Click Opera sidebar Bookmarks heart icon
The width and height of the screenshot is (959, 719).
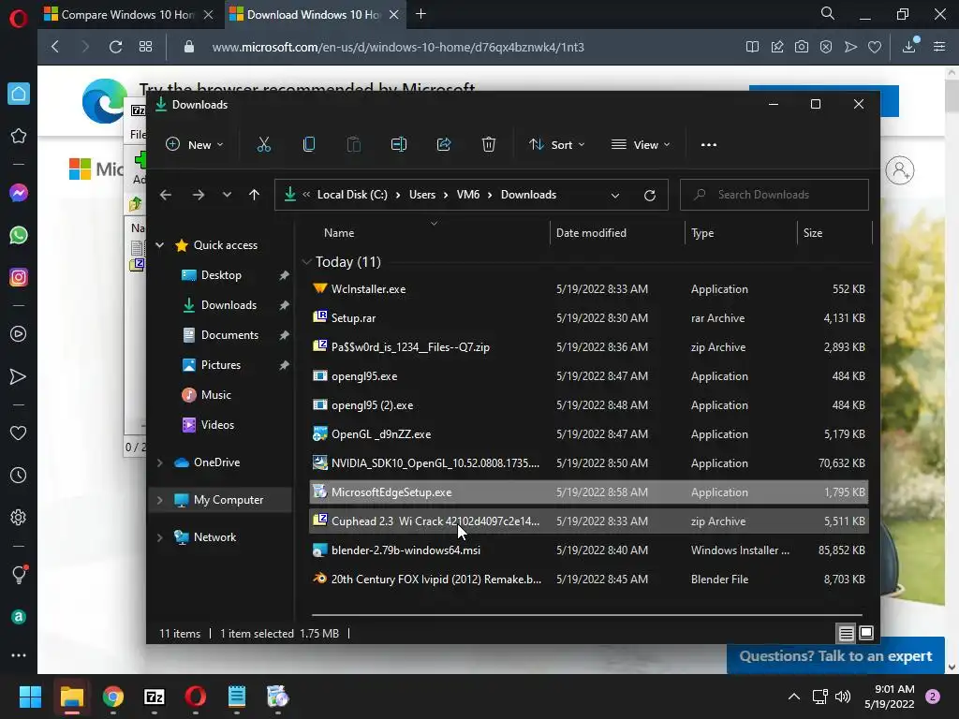coord(19,433)
